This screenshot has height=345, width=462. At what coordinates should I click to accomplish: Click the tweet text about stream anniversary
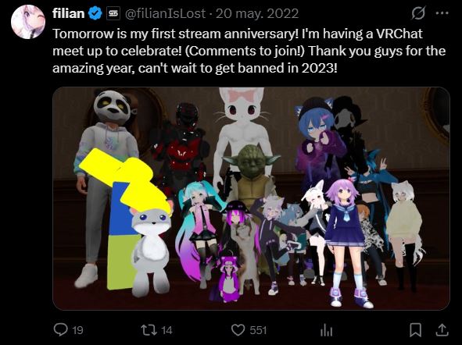click(x=249, y=51)
